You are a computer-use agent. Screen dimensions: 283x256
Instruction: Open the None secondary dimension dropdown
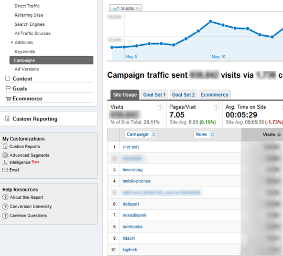[x=205, y=135]
